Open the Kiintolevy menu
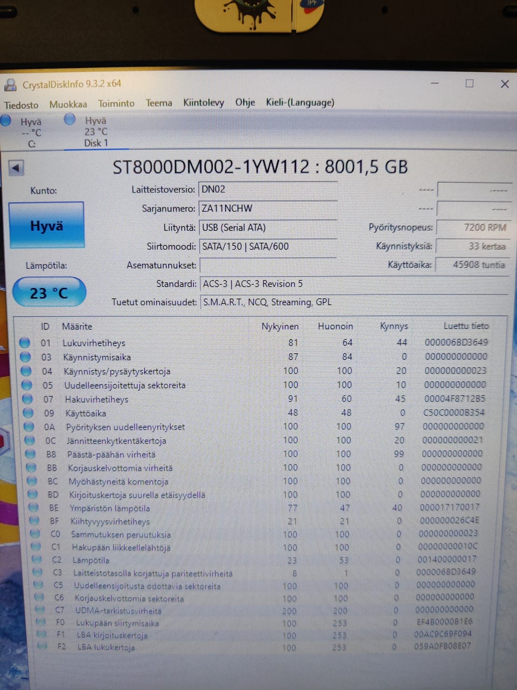 point(204,102)
